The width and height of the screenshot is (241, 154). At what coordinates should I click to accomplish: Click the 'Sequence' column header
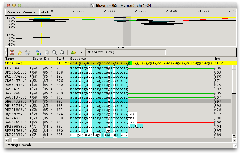[78, 59]
